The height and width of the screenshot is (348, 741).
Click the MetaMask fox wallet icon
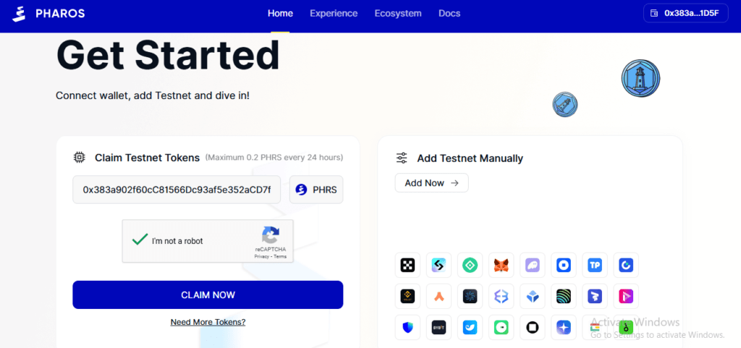coord(501,265)
